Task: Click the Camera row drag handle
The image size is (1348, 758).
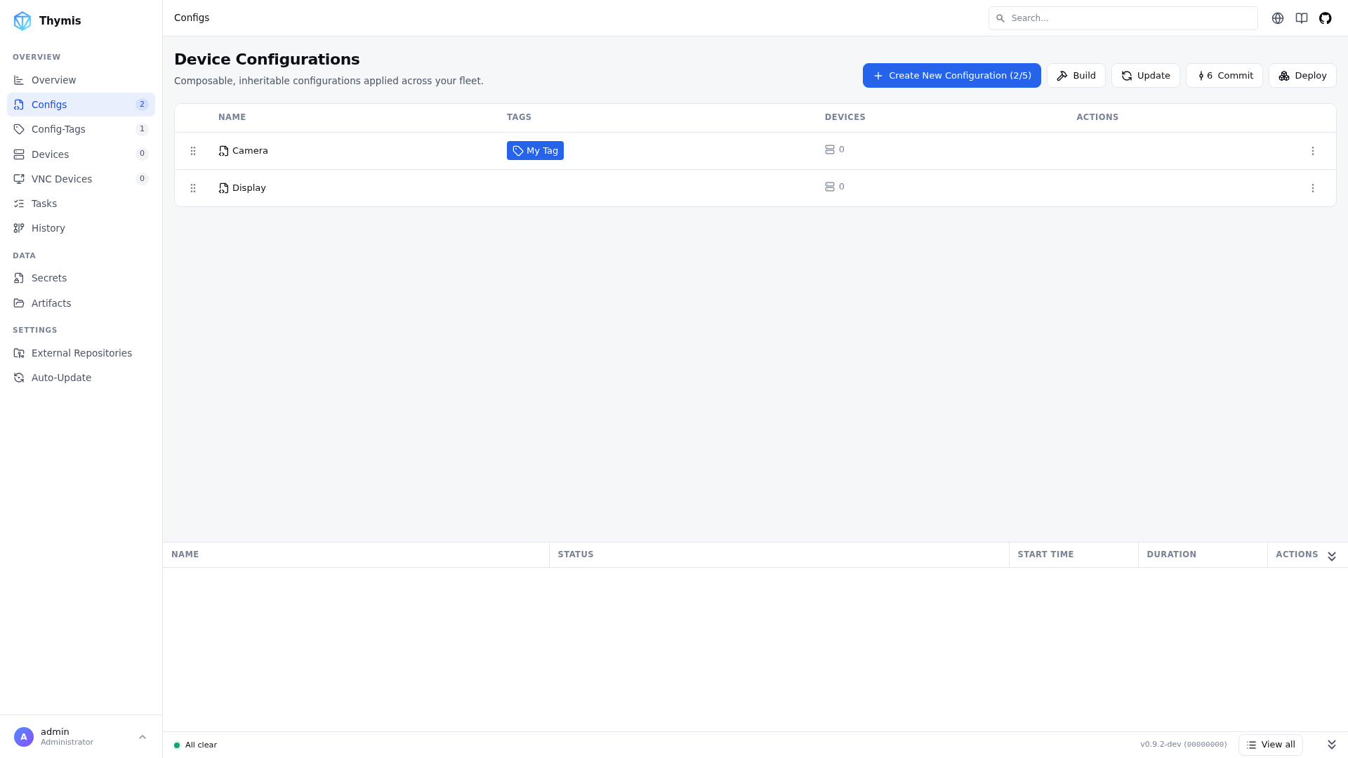Action: pos(193,151)
